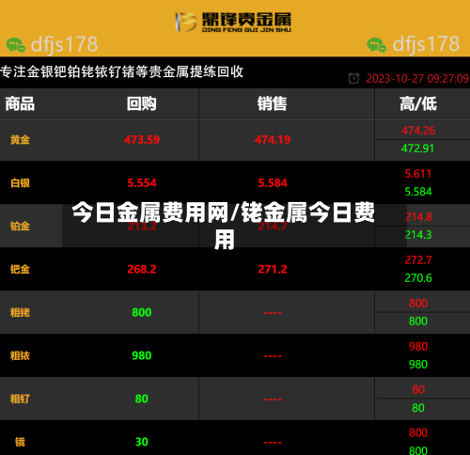Click platinum low value 214.3
This screenshot has width=470, height=455.
[x=418, y=235]
